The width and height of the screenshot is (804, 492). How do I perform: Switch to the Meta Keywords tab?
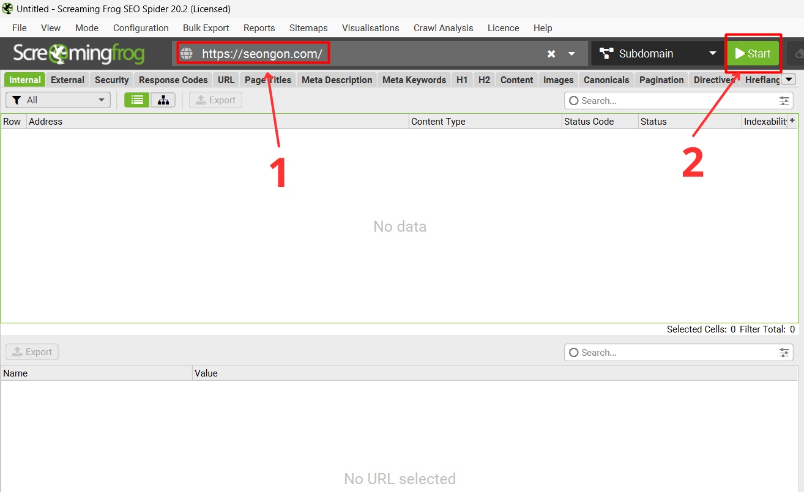pos(414,80)
